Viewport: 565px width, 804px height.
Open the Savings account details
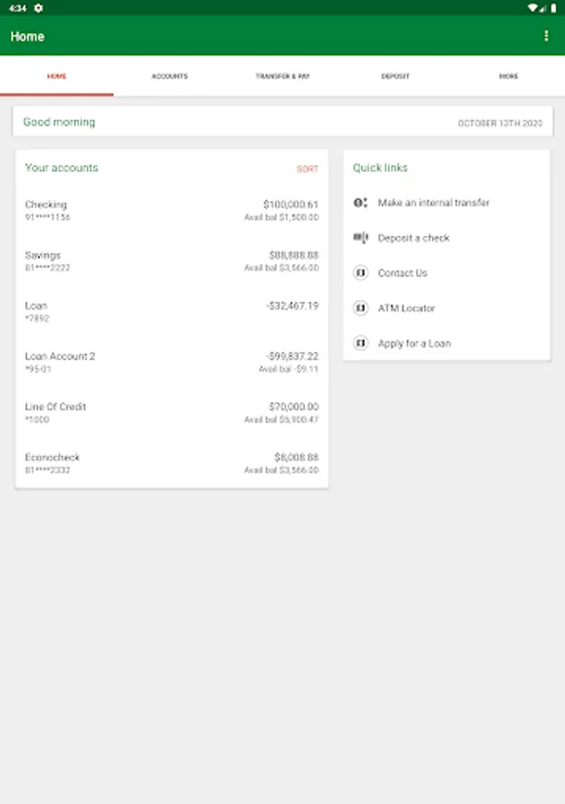(171, 261)
